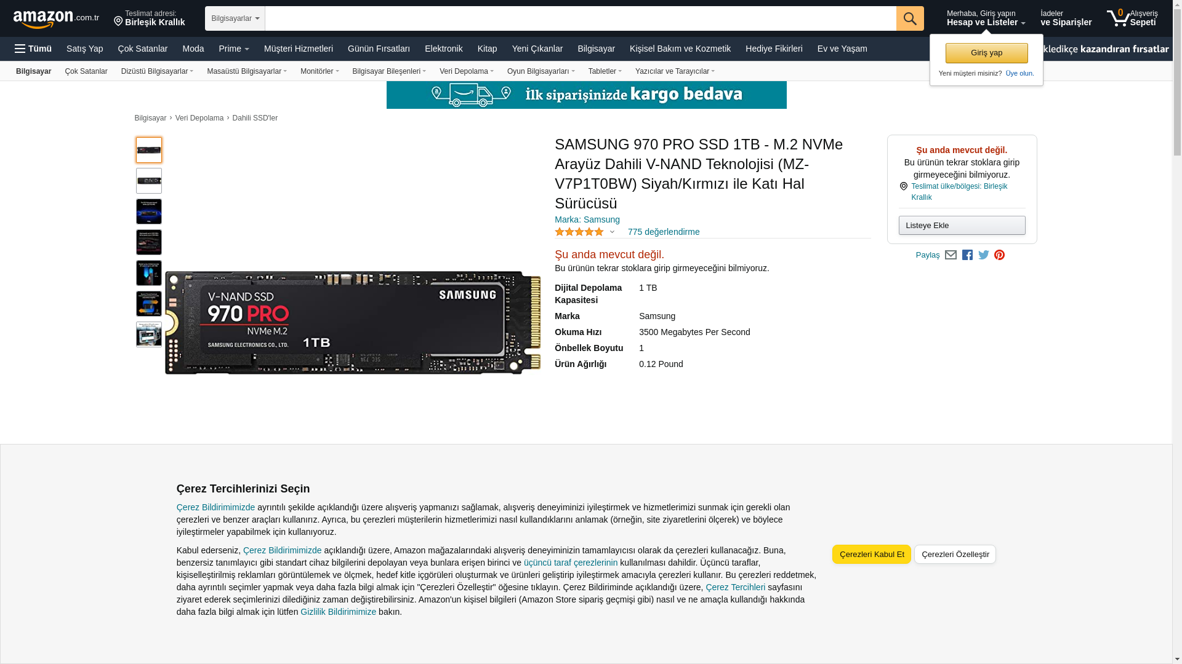This screenshot has height=664, width=1182.
Task: Open the Elektronik menu item
Action: [x=443, y=49]
